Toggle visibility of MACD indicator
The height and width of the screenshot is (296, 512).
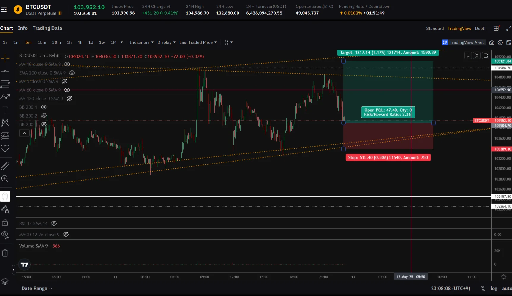[66, 235]
